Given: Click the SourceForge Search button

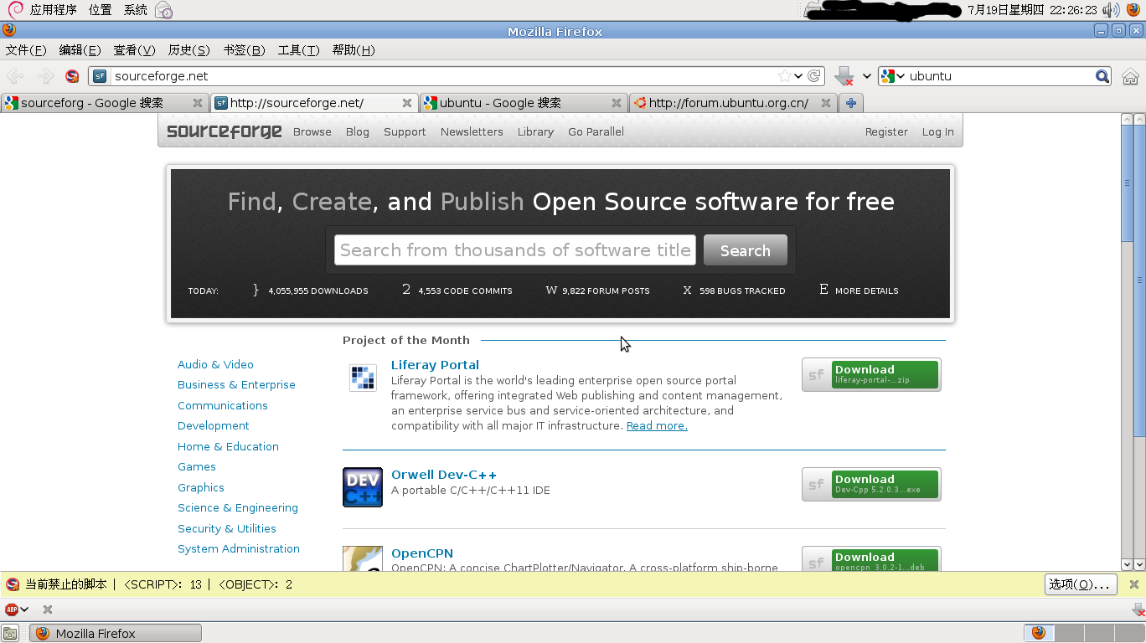Looking at the screenshot, I should coord(745,250).
